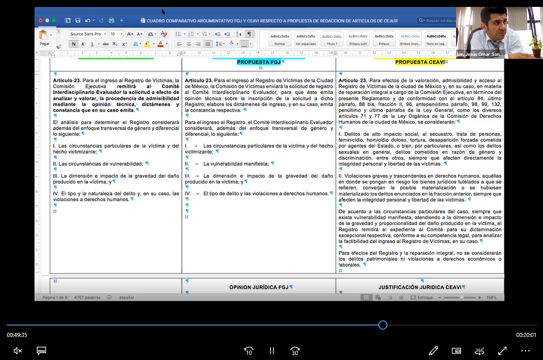543x360 pixels.
Task: Skip forward 30 seconds in the video
Action: point(295,351)
